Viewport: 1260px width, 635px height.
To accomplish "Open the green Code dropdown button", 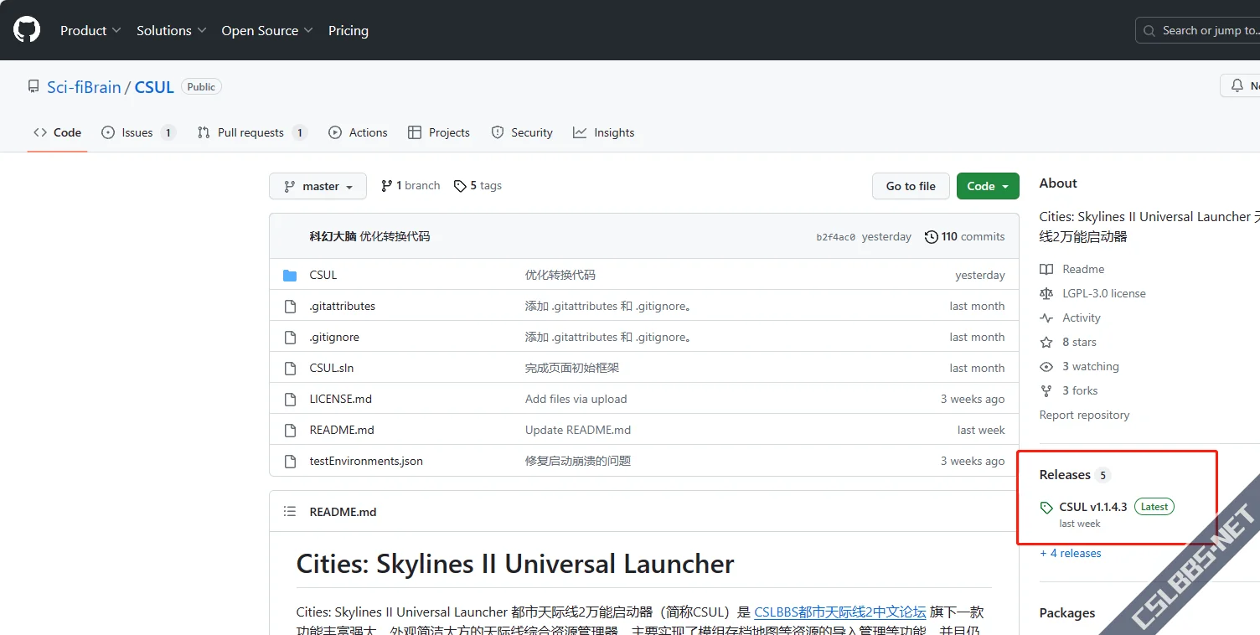I will pyautogui.click(x=988, y=186).
